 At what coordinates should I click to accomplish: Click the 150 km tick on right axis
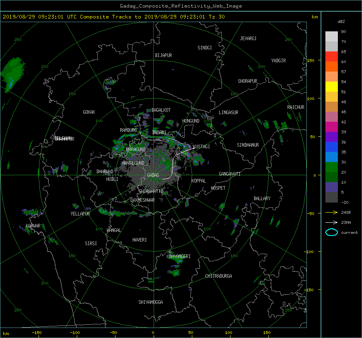[x=311, y=60]
